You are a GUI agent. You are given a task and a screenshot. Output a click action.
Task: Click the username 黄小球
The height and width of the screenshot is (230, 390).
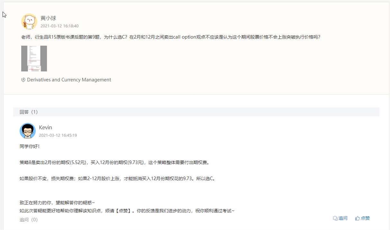pyautogui.click(x=48, y=18)
